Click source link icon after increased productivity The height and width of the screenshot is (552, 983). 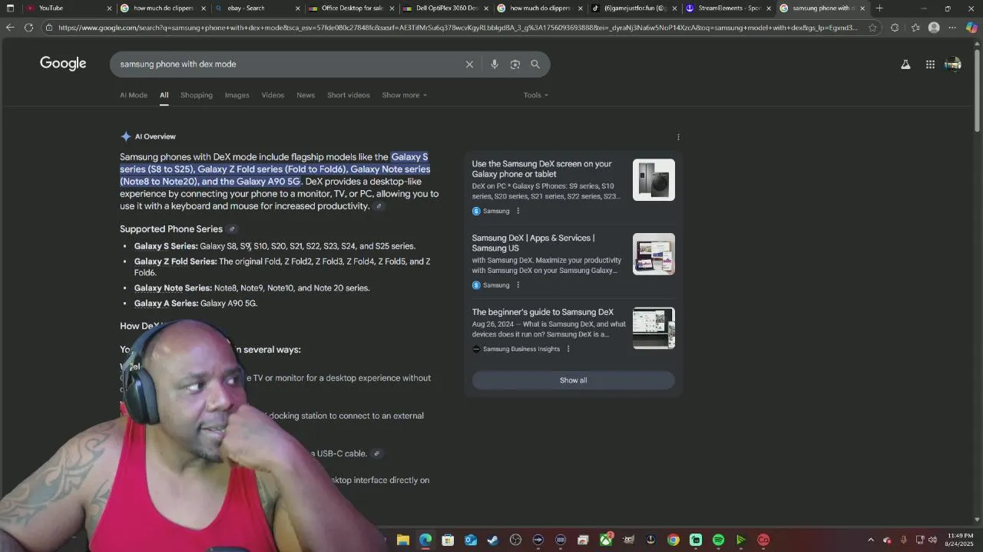[379, 206]
